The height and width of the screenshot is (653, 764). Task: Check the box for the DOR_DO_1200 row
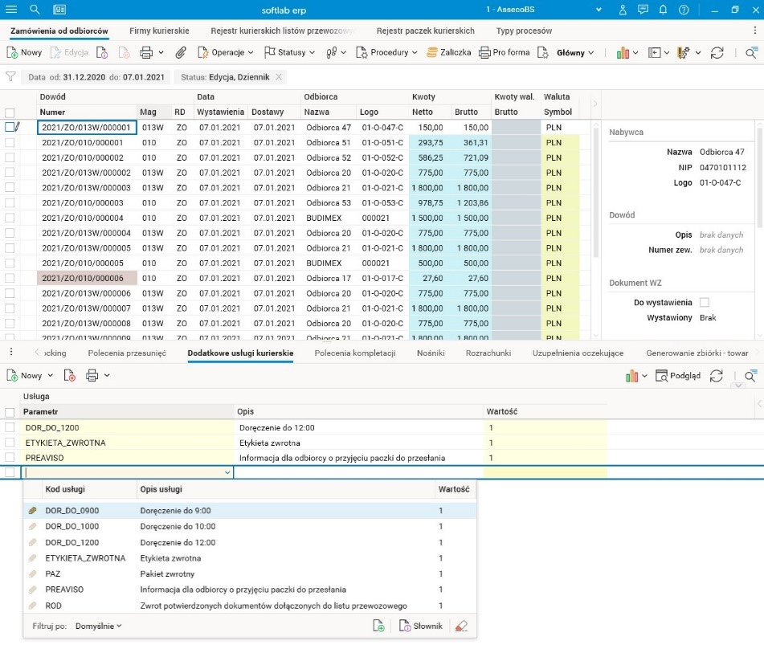point(10,428)
